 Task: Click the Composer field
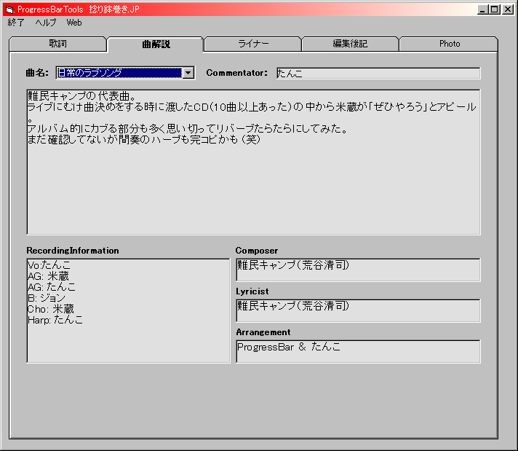(x=358, y=270)
